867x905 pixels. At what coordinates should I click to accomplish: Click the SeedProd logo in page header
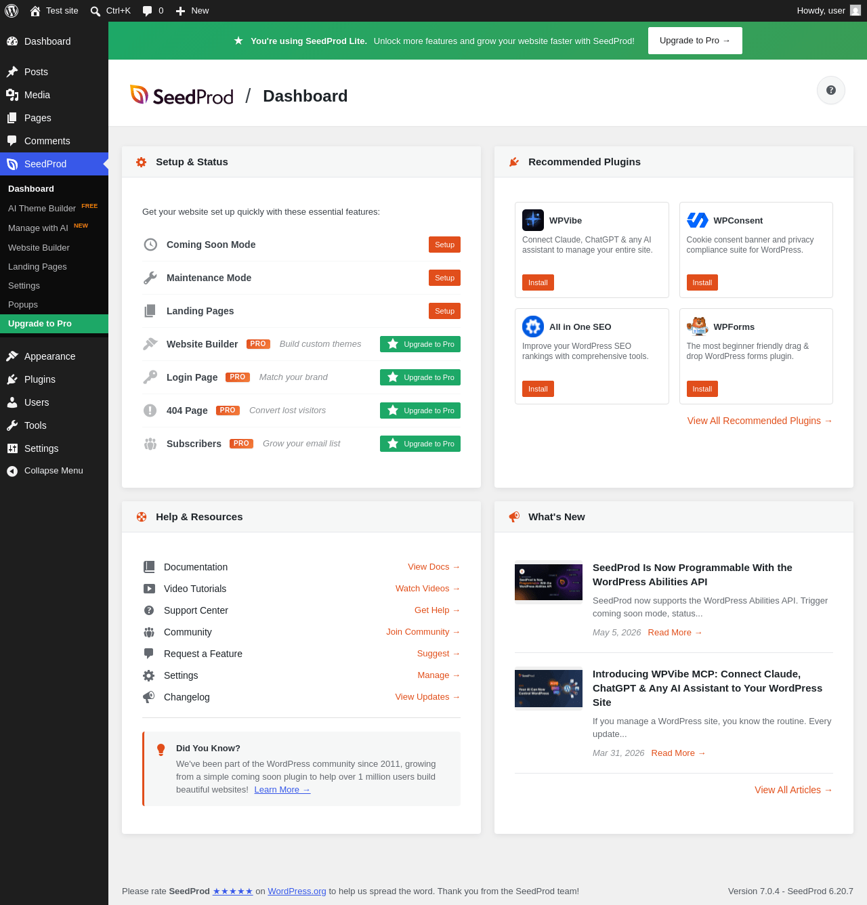[182, 96]
